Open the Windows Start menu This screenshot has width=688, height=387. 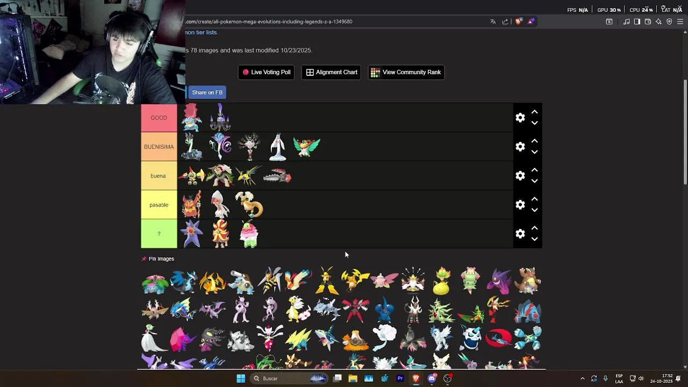(241, 378)
